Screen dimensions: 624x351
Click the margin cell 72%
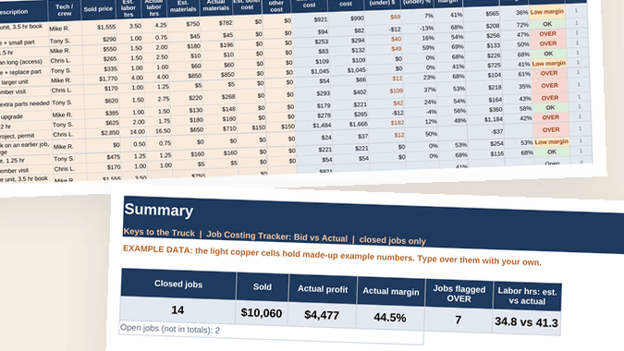(x=522, y=25)
